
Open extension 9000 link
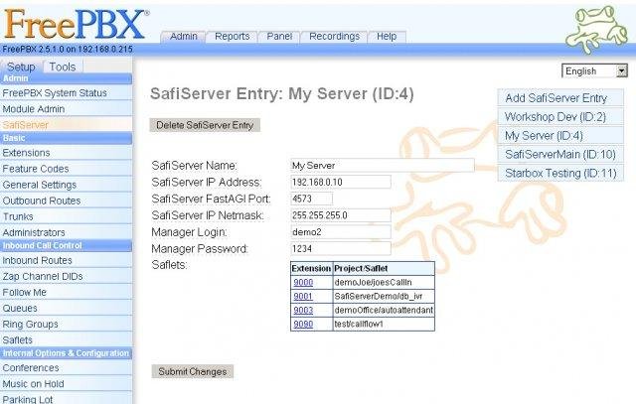tap(303, 283)
